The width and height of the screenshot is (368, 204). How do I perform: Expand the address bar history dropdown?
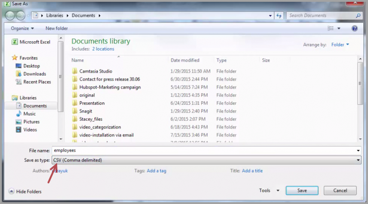pos(270,16)
